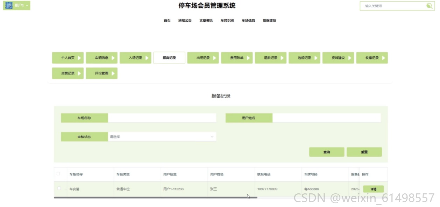This screenshot has width=440, height=207.
Task: Check the checkbox for the 车安港 row
Action: coord(59,188)
